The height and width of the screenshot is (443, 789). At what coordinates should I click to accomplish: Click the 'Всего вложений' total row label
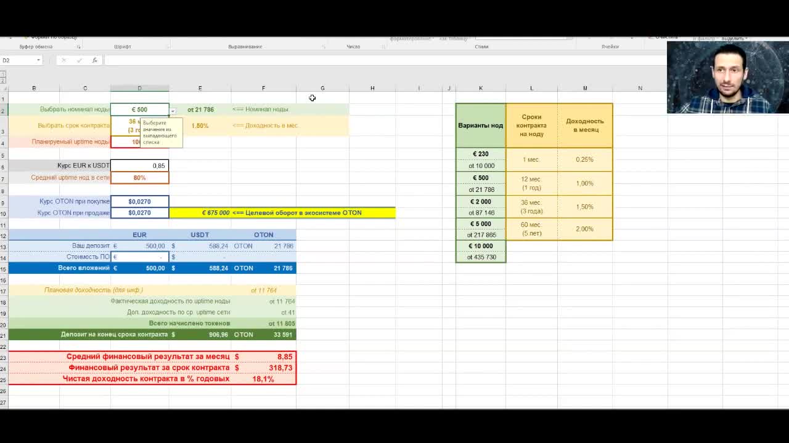84,268
